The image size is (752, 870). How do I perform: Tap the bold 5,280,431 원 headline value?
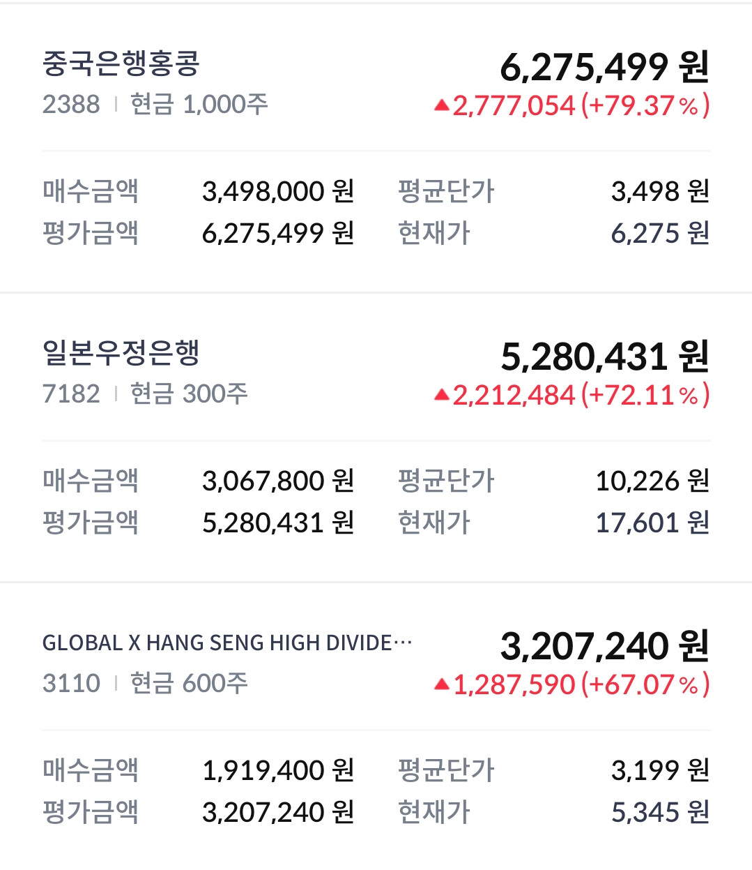tap(604, 357)
